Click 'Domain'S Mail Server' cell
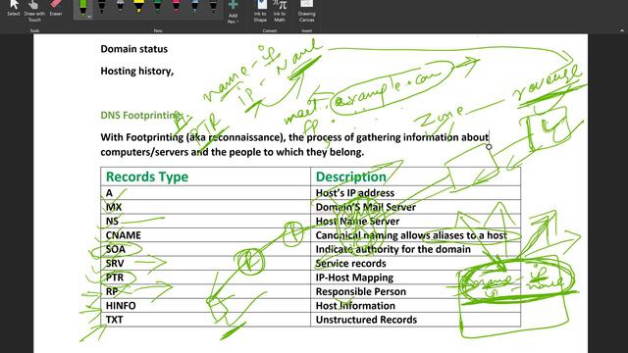Image resolution: width=628 pixels, height=353 pixels. click(x=415, y=207)
